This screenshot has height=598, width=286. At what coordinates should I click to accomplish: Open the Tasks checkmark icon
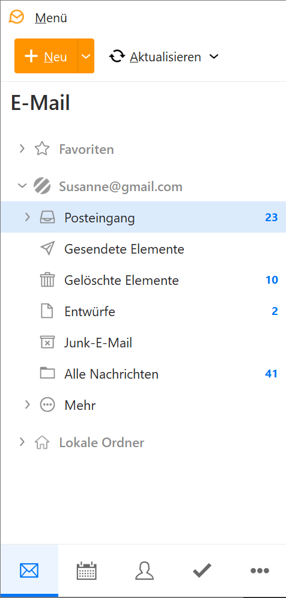pos(202,571)
